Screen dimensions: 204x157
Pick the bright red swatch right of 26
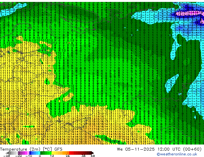pyautogui.click(x=70, y=153)
